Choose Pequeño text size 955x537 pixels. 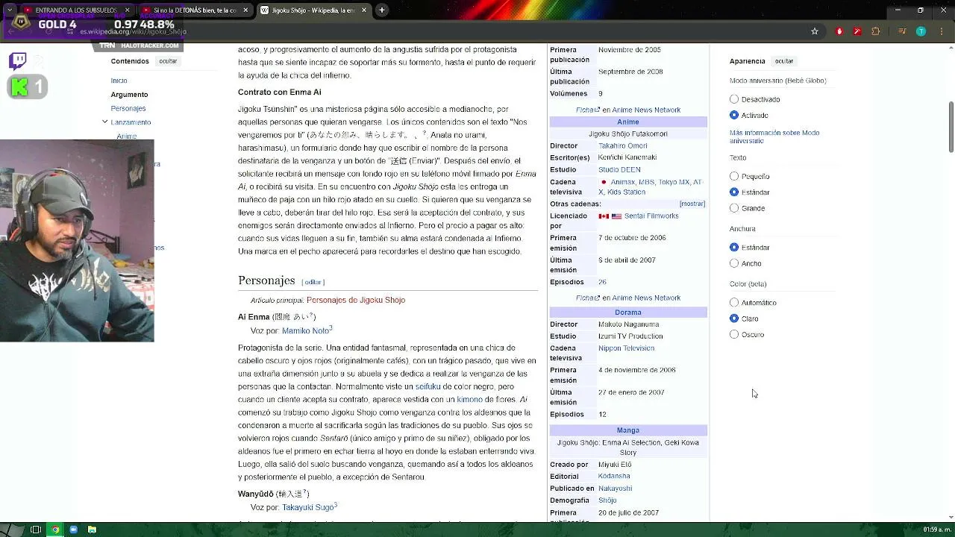point(734,177)
